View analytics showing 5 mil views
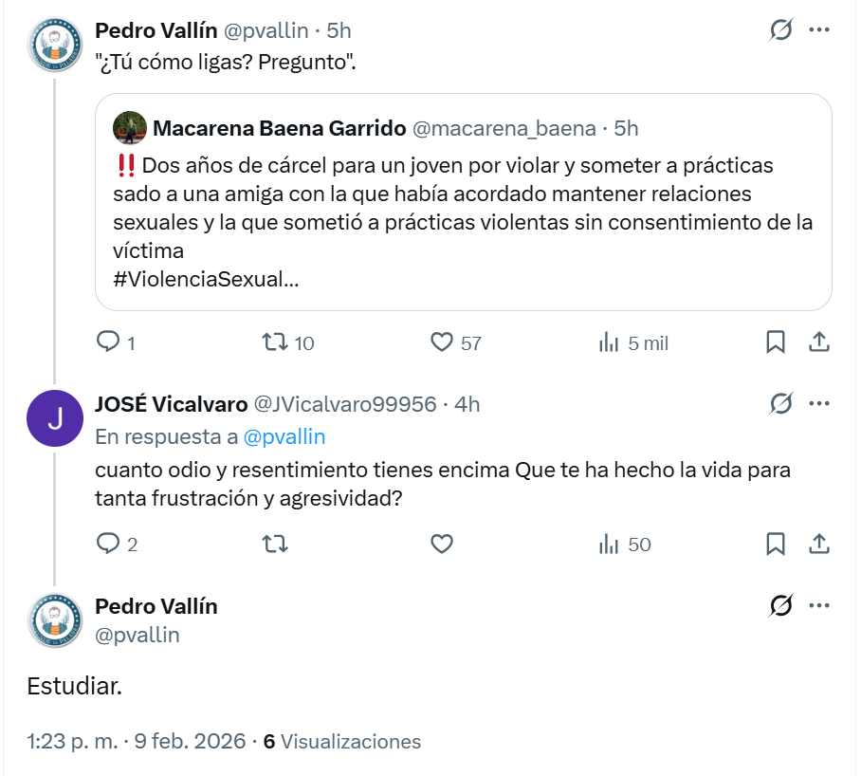 609,342
